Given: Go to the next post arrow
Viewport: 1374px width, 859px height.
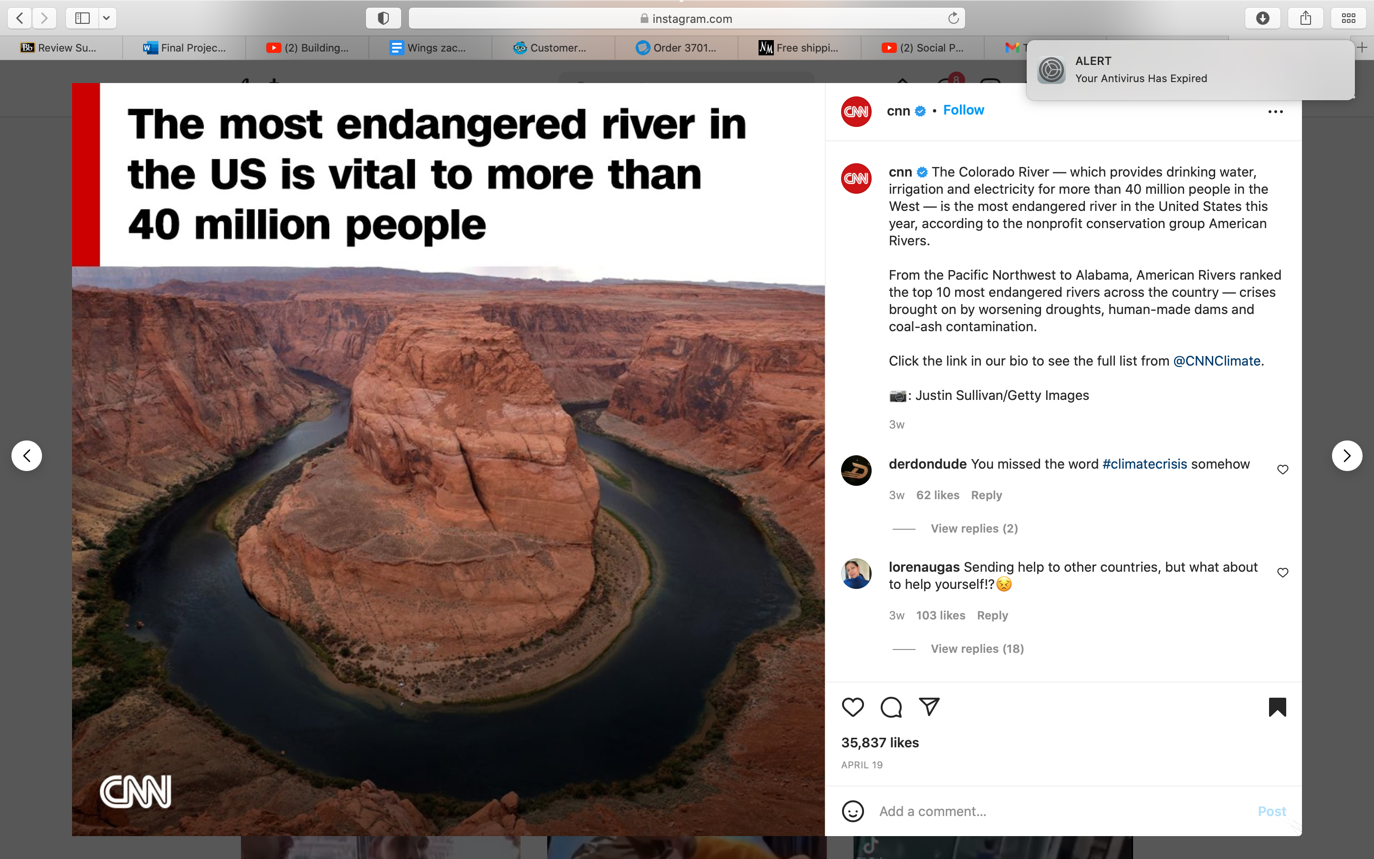Looking at the screenshot, I should pos(1347,456).
